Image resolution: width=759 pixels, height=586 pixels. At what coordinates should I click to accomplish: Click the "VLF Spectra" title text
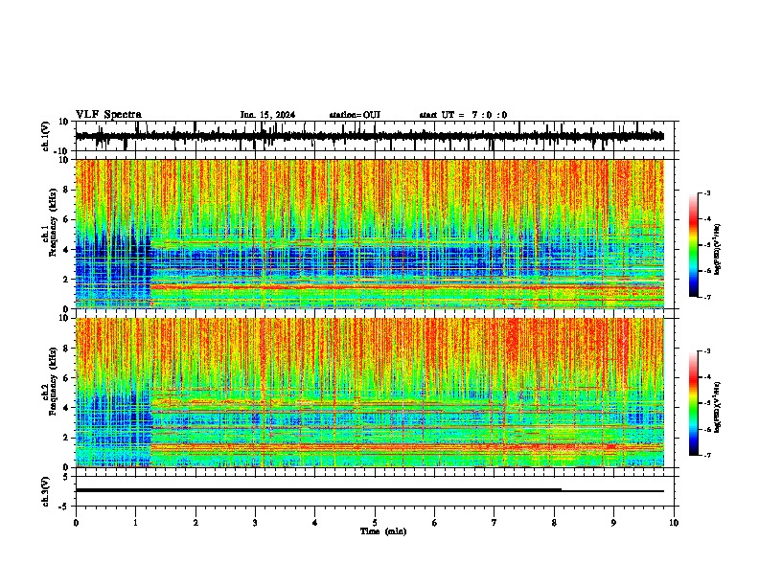pyautogui.click(x=108, y=115)
